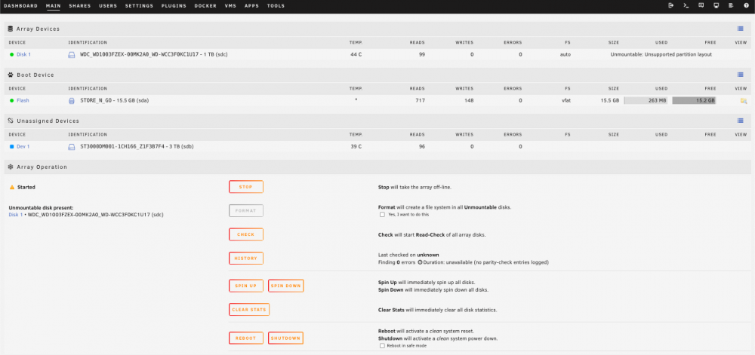Viewport: 755px width, 355px height.
Task: Open the Users tab
Action: pos(108,6)
